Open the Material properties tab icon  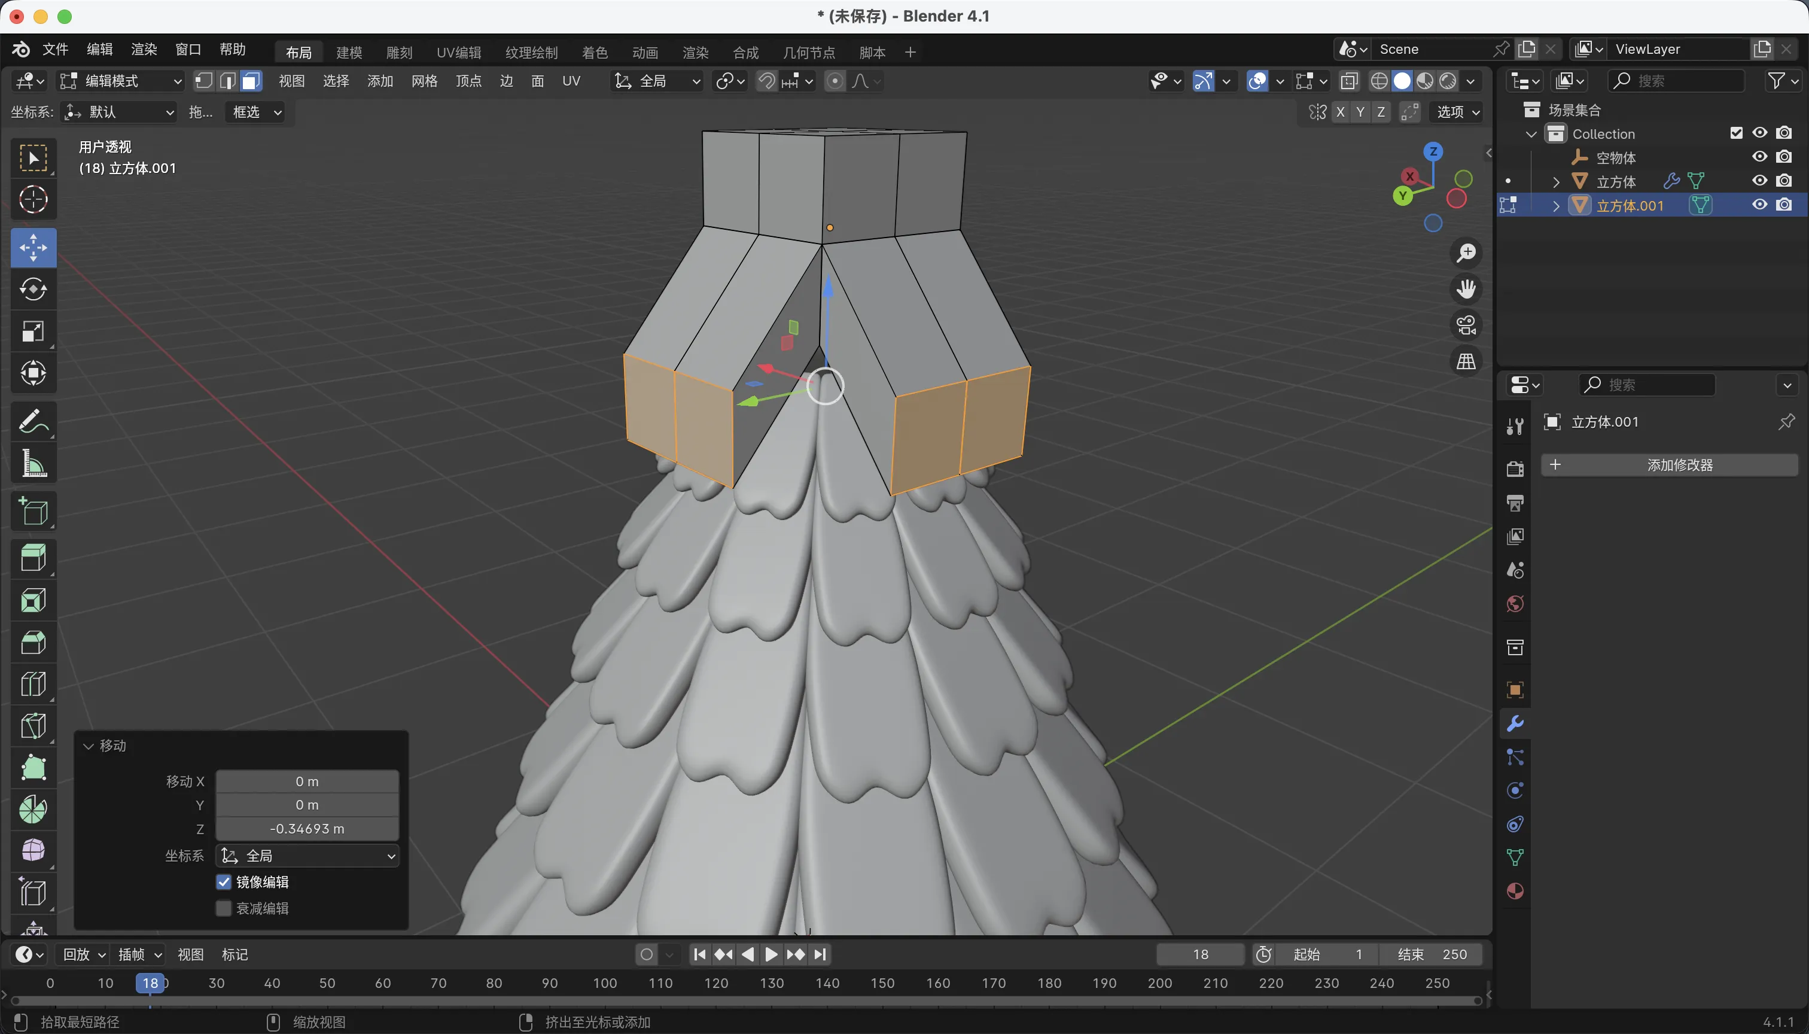(x=1514, y=891)
